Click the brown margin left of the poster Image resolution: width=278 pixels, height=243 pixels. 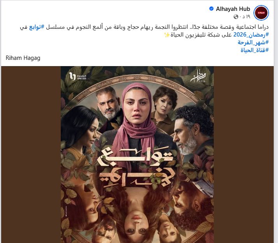click(31, 154)
